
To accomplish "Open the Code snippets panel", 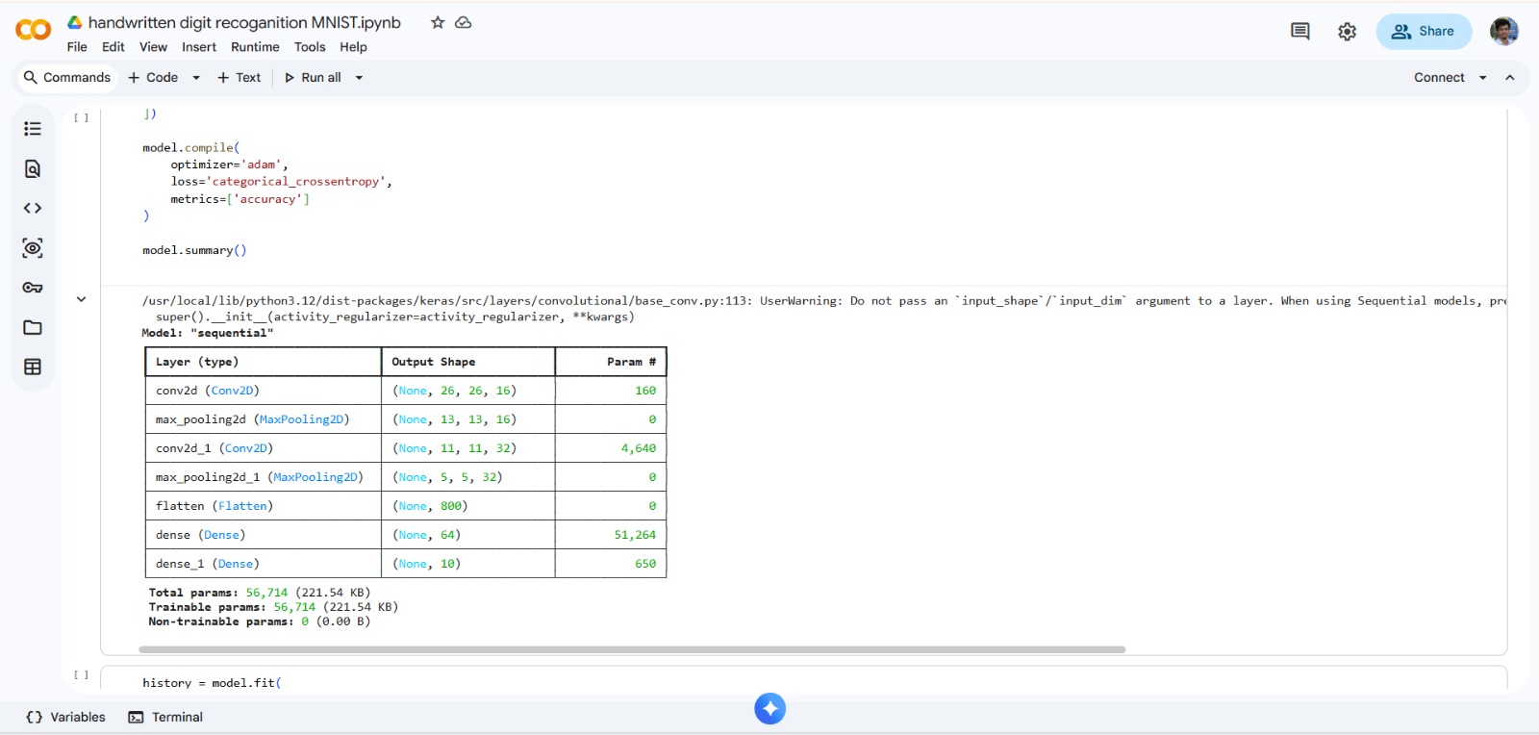I will coord(33,209).
